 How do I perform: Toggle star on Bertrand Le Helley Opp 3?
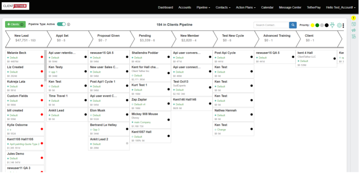[x=91, y=130]
